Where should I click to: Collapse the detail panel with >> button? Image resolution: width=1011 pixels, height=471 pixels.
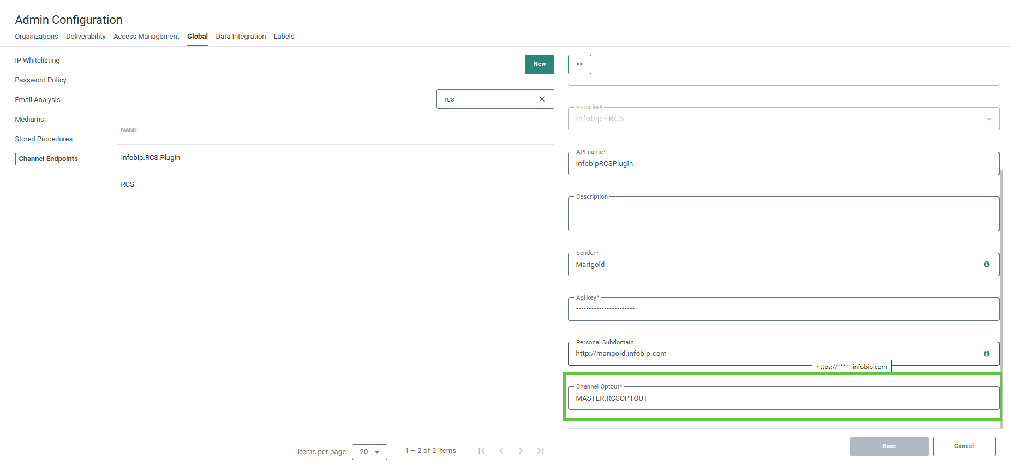[x=579, y=64]
